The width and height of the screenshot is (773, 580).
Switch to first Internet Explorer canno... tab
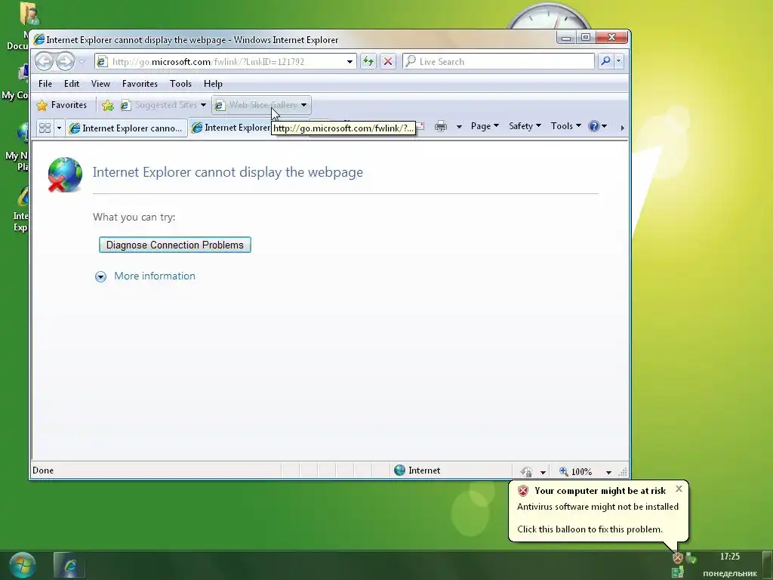(127, 128)
